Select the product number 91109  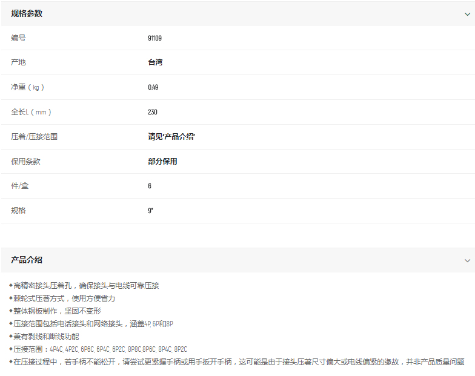(x=154, y=38)
